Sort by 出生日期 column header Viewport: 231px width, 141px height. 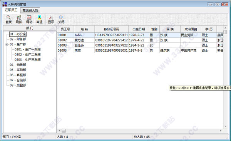[139, 29]
